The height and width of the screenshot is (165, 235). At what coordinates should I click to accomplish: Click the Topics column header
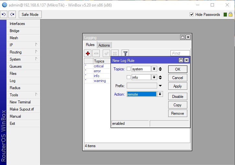click(102, 61)
